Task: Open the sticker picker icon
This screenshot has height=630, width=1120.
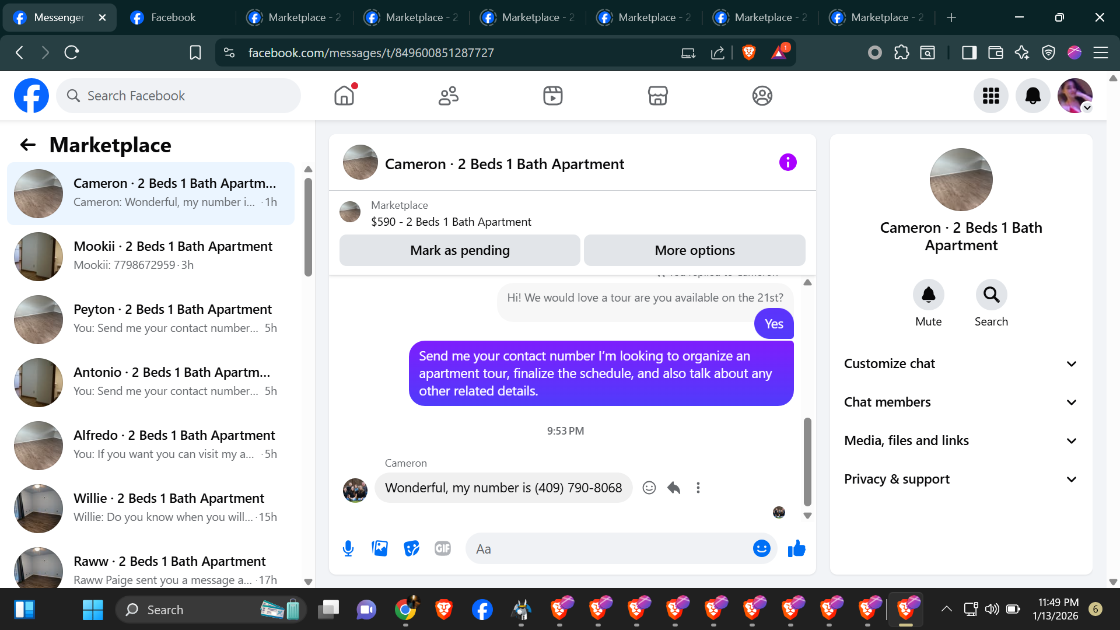Action: (x=411, y=548)
